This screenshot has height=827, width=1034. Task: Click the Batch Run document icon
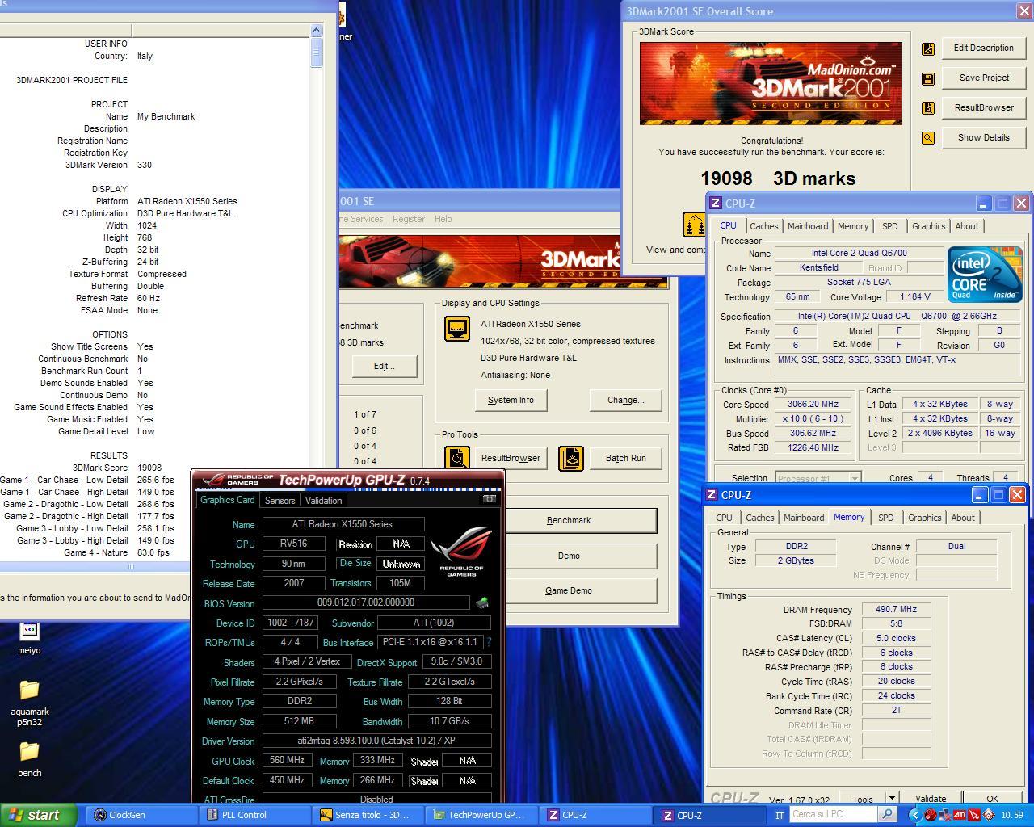tap(571, 459)
